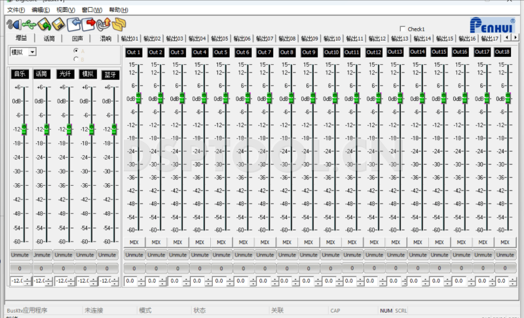Viewport: 524px width, 318px height.
Task: Click the Out 1 gain value field
Action: [x=130, y=281]
